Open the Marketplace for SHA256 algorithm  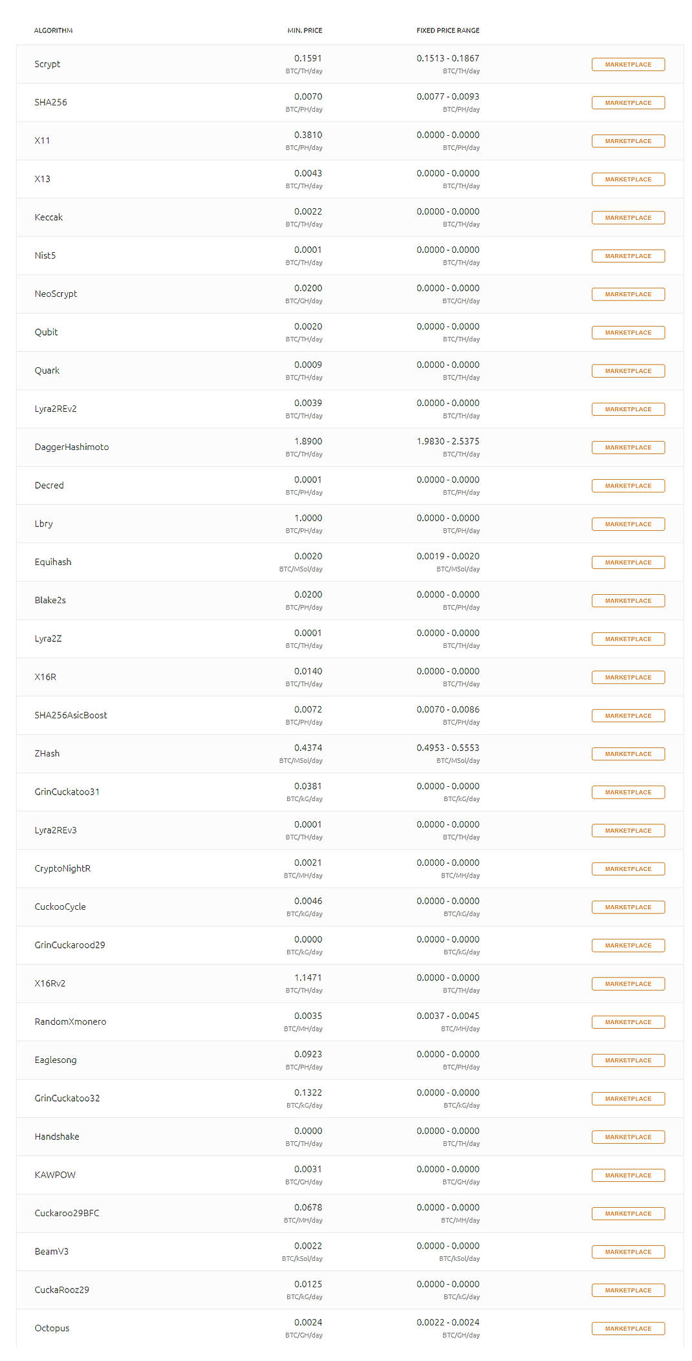[628, 102]
